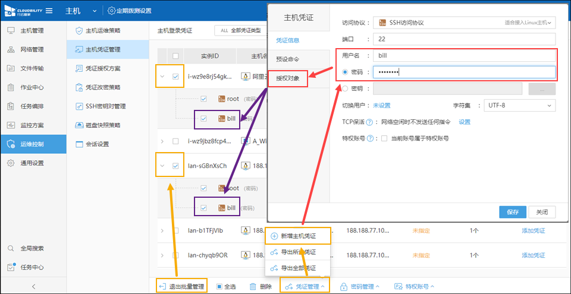The height and width of the screenshot is (294, 571).
Task: Select the 密钥 radio button
Action: click(x=347, y=89)
